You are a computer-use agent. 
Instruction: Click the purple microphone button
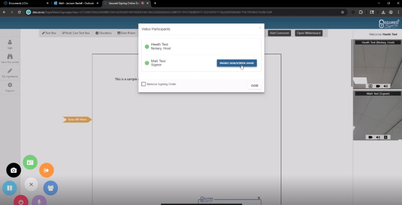coord(39,201)
